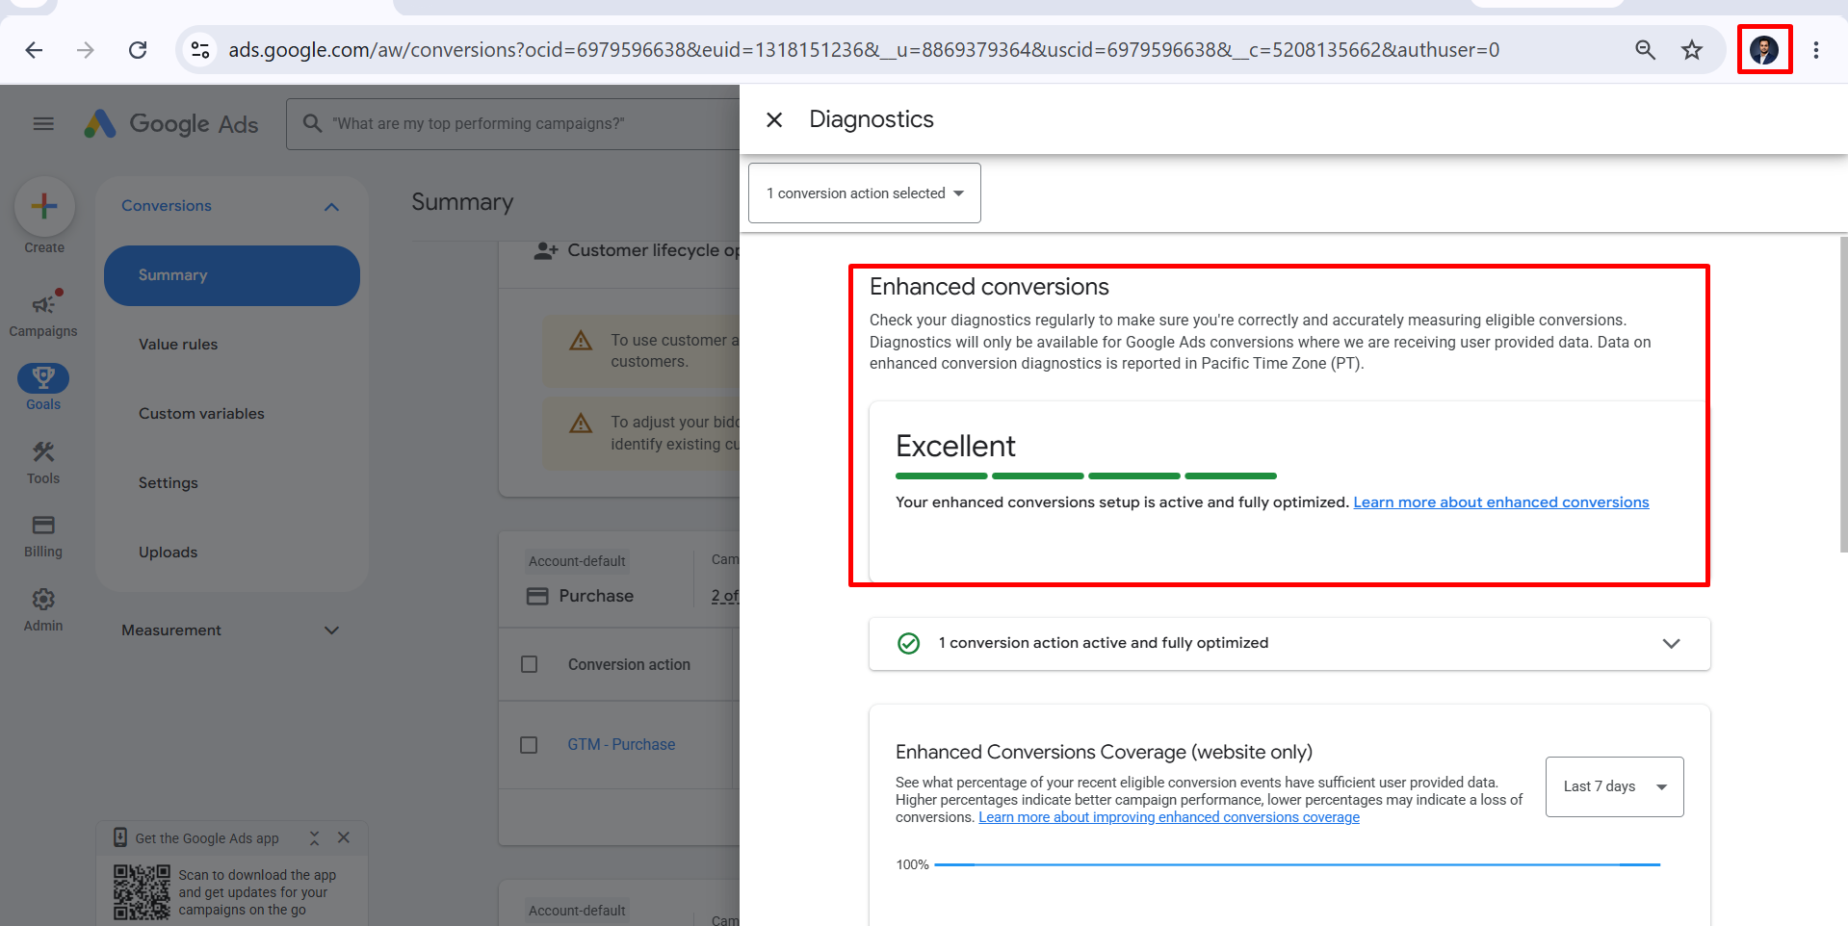The image size is (1848, 926).
Task: Expand the 1 conversion action active row
Action: [x=1671, y=643]
